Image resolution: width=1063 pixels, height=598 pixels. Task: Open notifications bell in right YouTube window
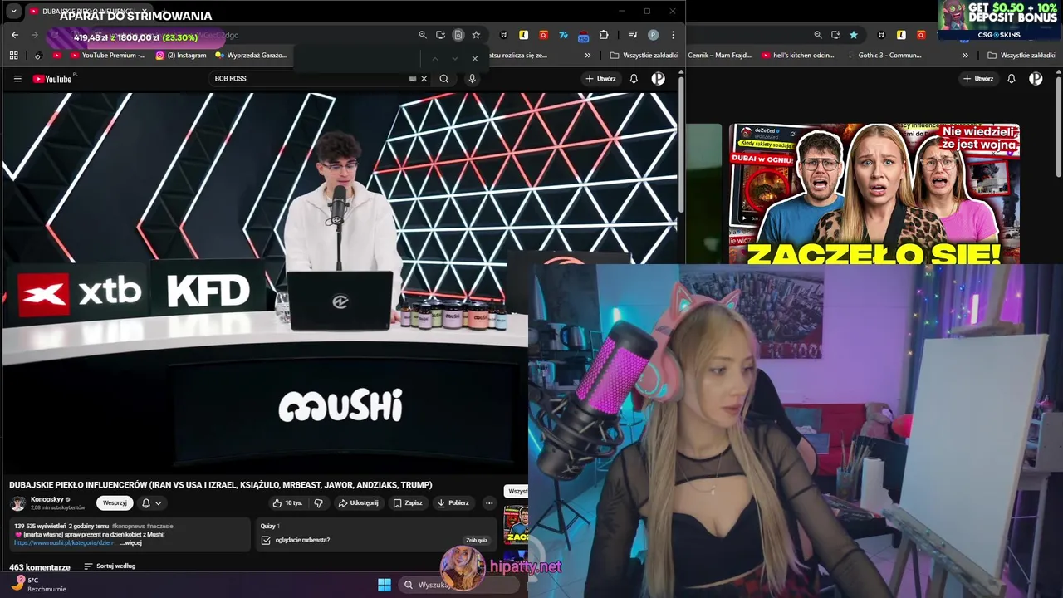(x=1012, y=79)
